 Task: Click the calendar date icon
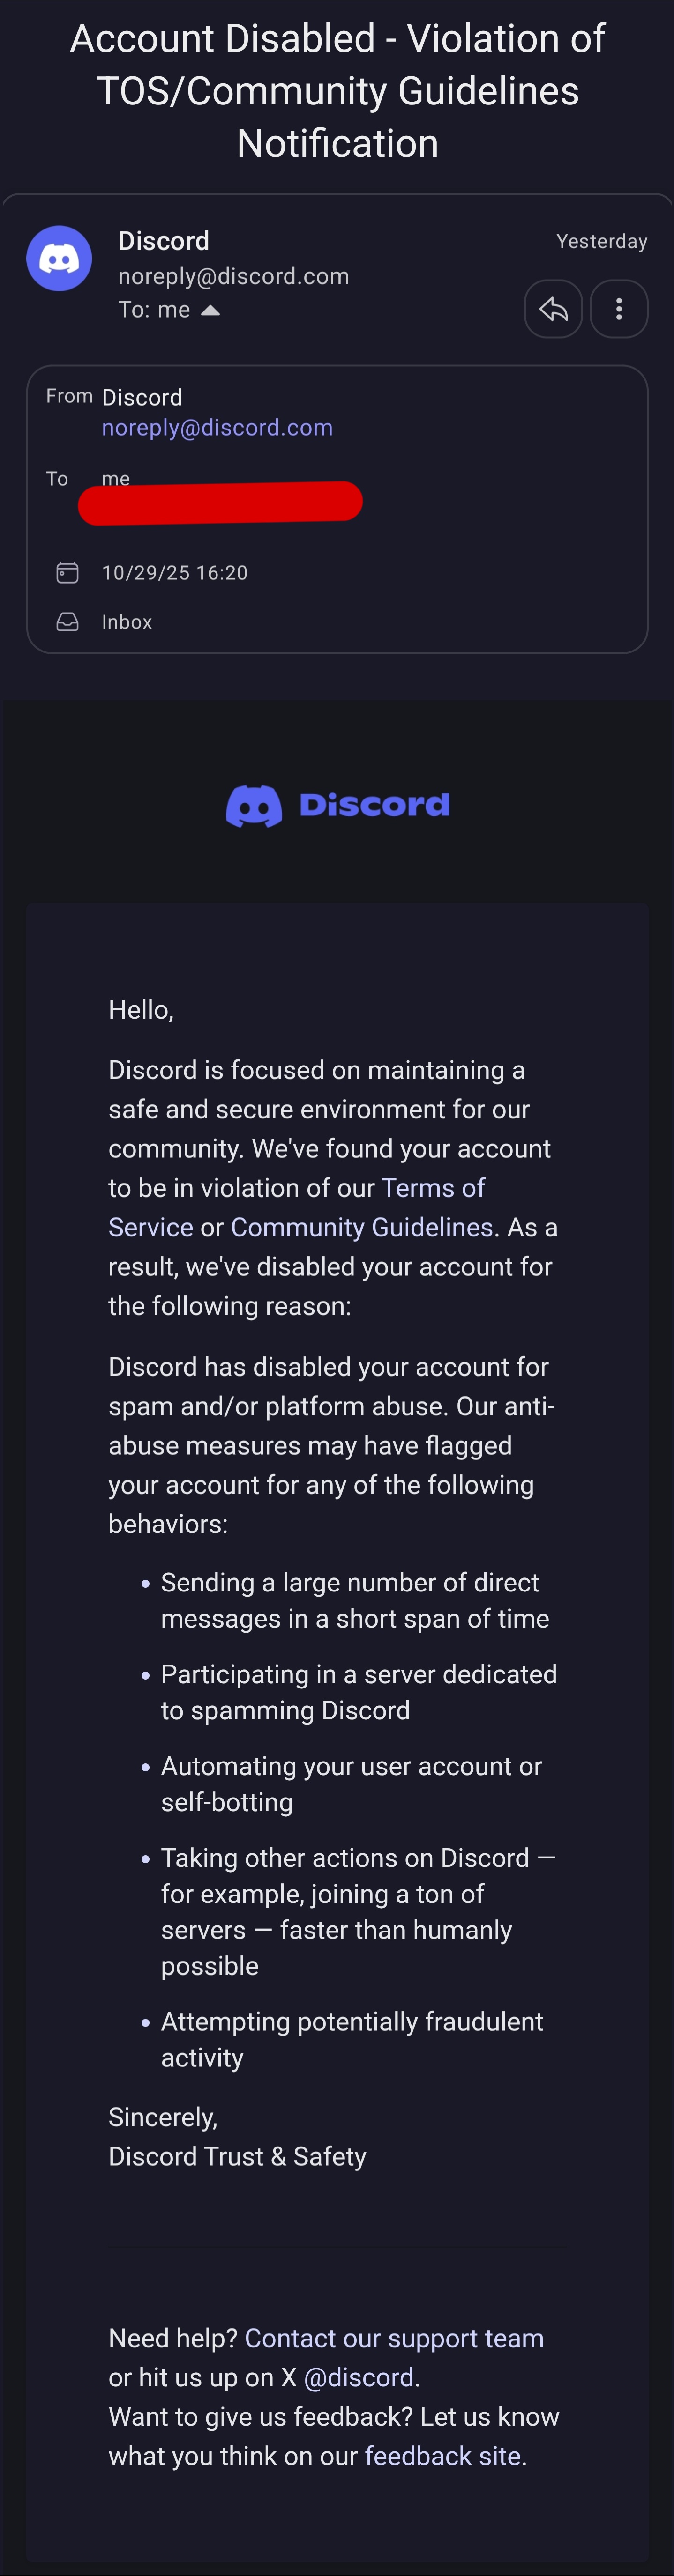(x=67, y=572)
